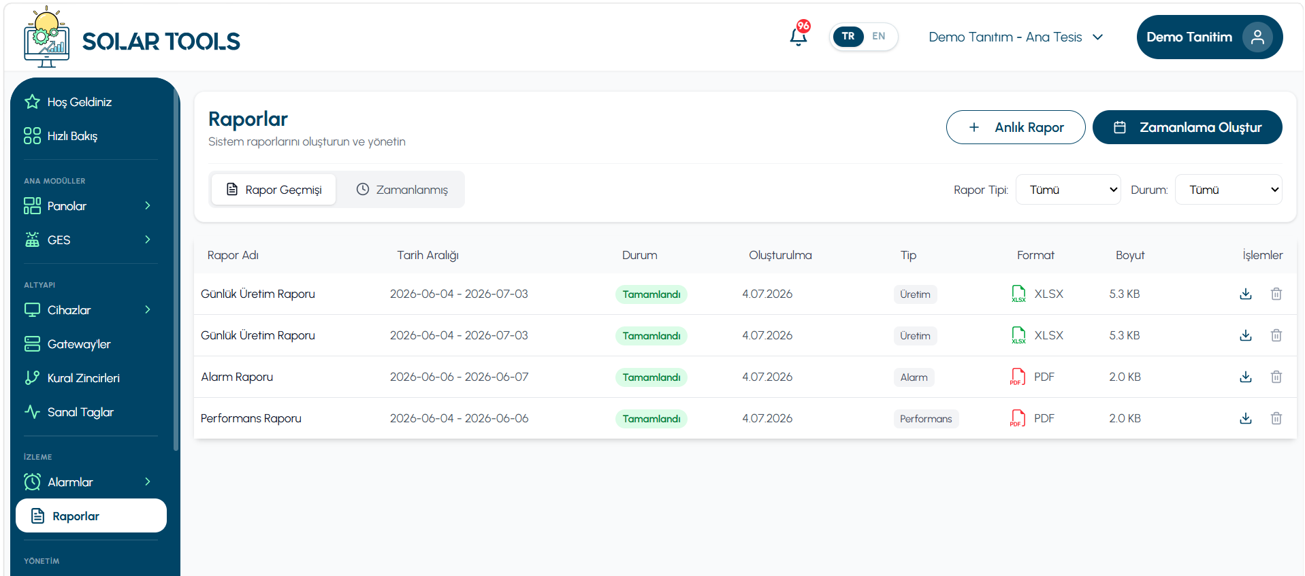Delete the Performans Raporu entry
1305x576 pixels.
pos(1276,418)
